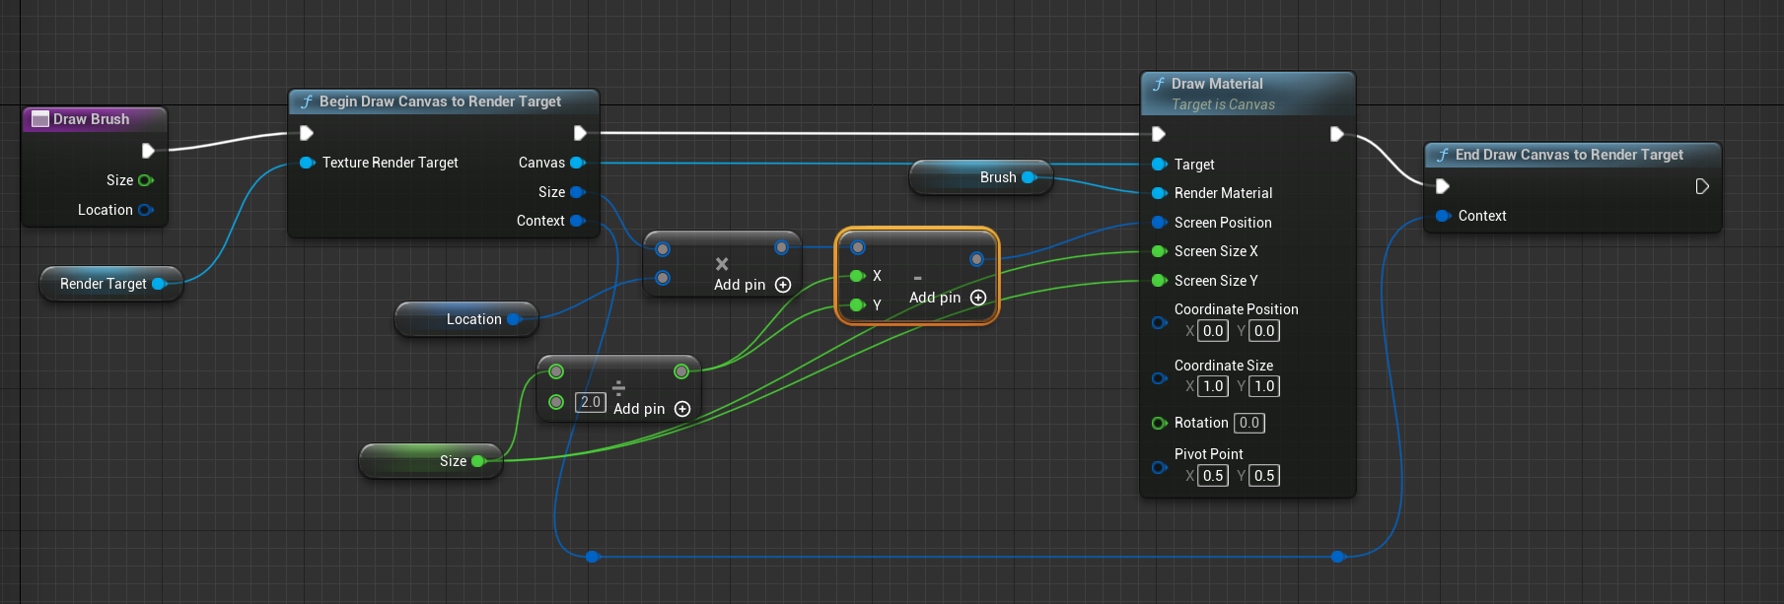The image size is (1784, 604).
Task: Click the left reroute knot on bottom wire
Action: 592,557
